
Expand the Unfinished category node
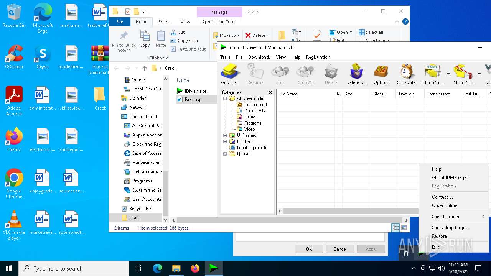click(x=225, y=135)
